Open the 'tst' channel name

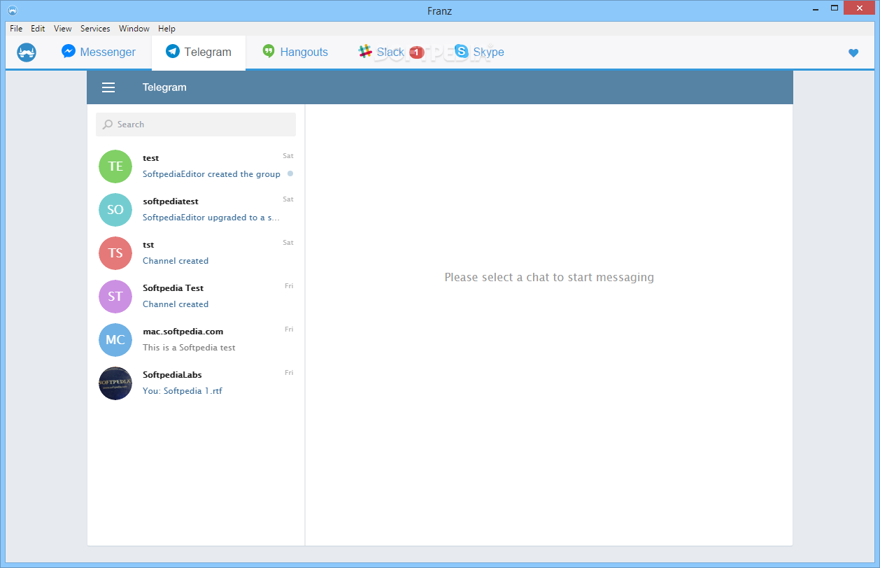tap(148, 245)
